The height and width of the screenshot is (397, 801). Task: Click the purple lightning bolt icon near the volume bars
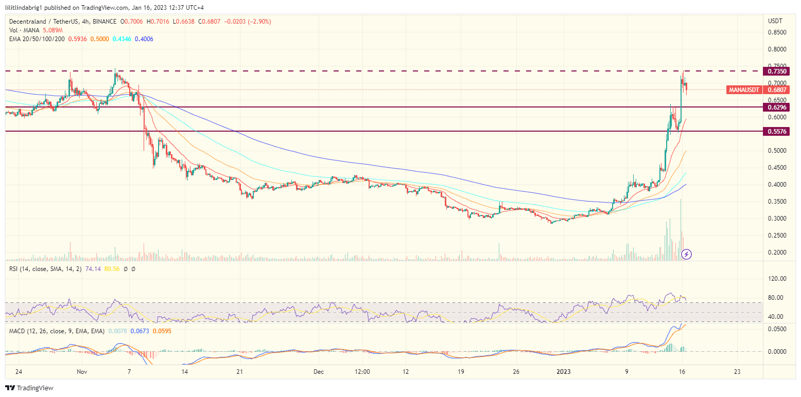tap(687, 255)
